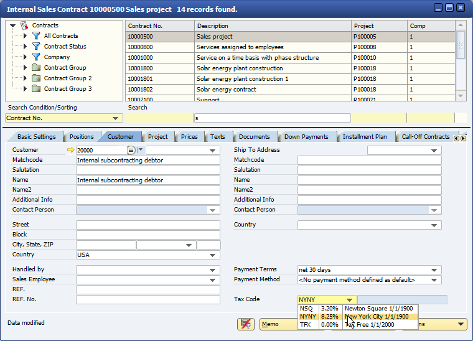Viewport: 473px width, 341px height.
Task: Open the dropdown right of customer number
Action: tap(212, 151)
